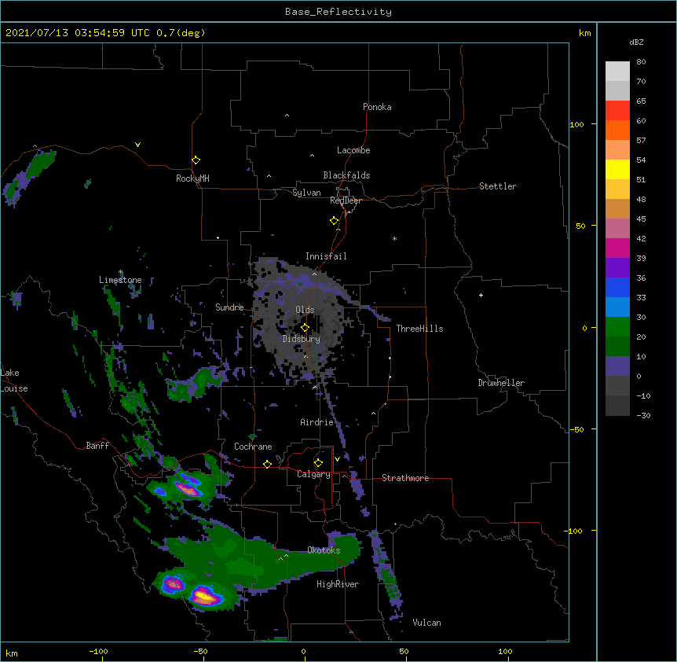The height and width of the screenshot is (662, 677).
Task: Click the Olds town label
Action: click(305, 310)
